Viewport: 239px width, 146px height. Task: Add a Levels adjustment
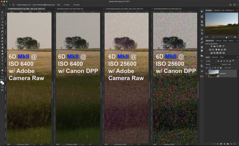pyautogui.click(x=215, y=46)
